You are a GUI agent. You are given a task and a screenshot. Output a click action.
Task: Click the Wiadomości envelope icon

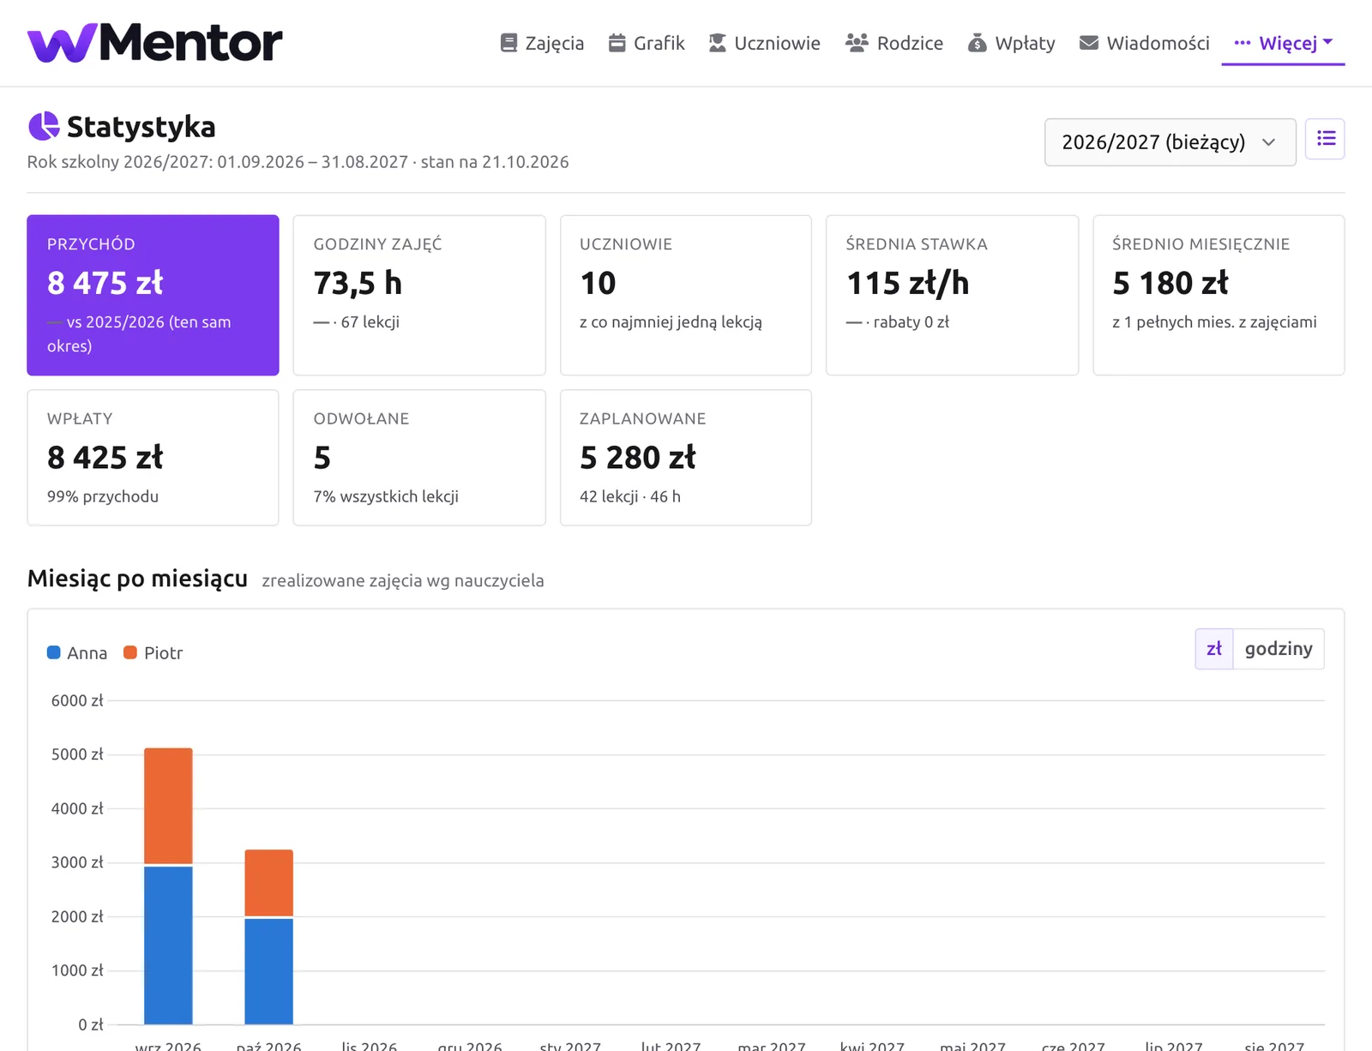[1089, 43]
